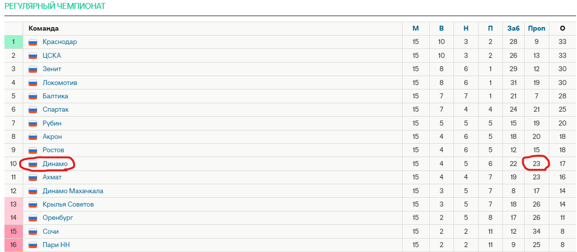Sort by the Проп column header
The width and height of the screenshot is (577, 252).
[x=536, y=29]
